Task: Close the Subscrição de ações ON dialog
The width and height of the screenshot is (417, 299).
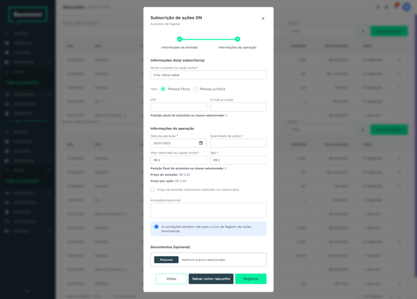Action: pos(263,18)
